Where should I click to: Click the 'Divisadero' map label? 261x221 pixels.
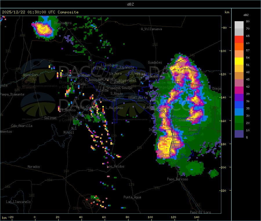tap(63, 23)
